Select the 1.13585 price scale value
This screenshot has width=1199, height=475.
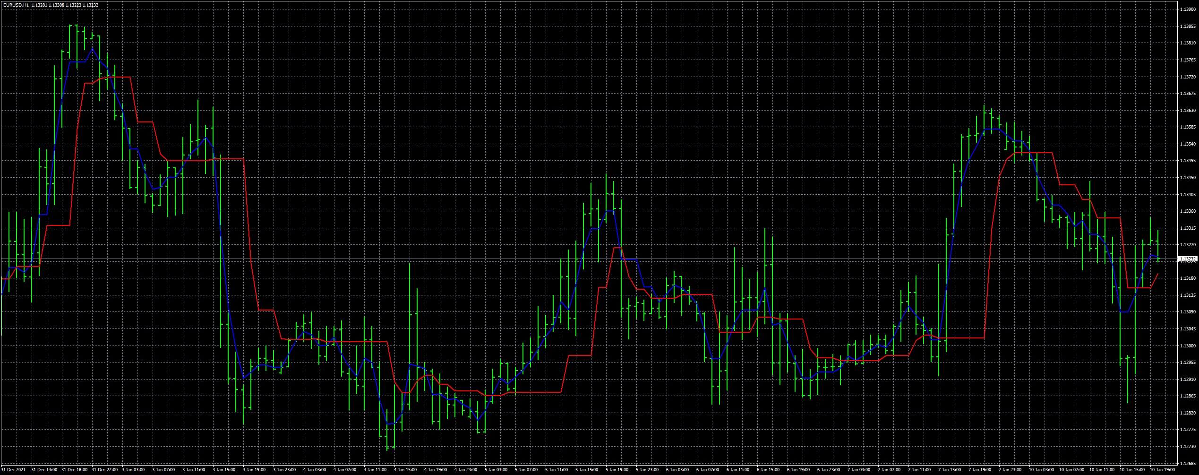pos(1188,127)
